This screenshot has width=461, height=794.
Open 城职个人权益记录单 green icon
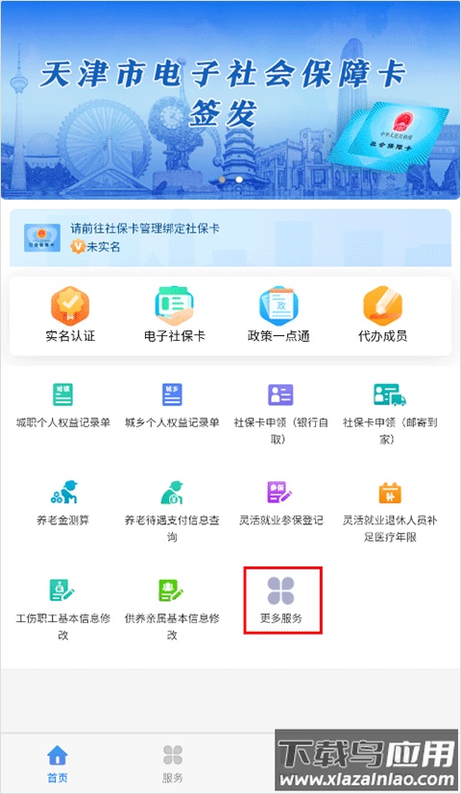coord(62,395)
